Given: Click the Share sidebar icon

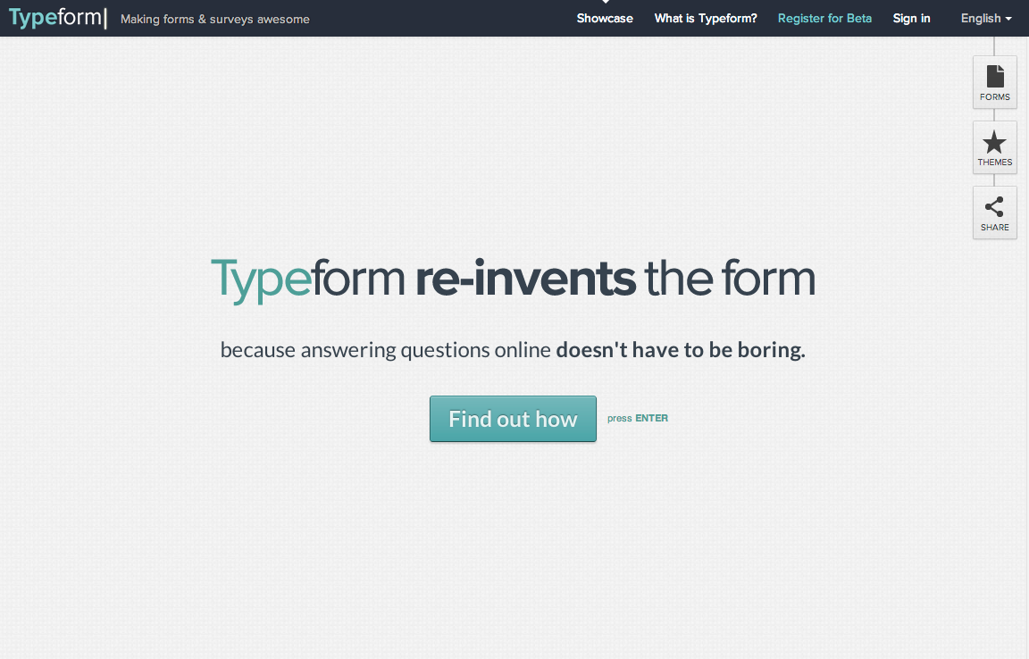Looking at the screenshot, I should [994, 213].
